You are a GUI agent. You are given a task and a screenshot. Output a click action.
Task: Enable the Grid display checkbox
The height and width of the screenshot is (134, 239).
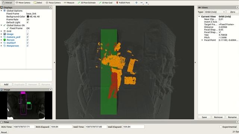[x=28, y=31]
